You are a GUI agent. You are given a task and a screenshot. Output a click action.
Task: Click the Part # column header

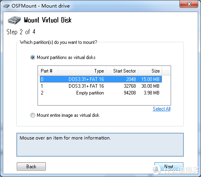pyautogui.click(x=48, y=71)
